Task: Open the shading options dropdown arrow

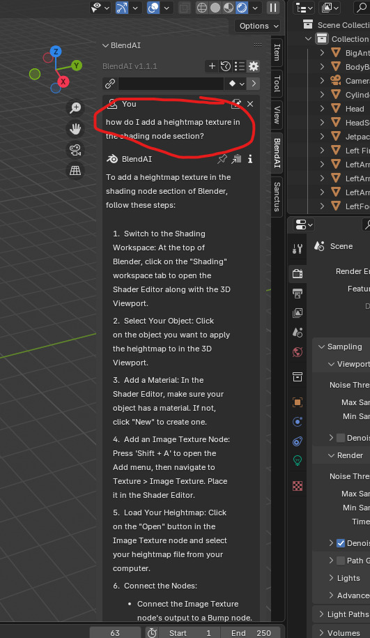Action: pyautogui.click(x=255, y=8)
